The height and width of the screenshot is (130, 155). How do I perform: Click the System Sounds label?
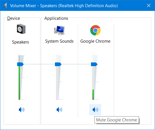pos(59,41)
